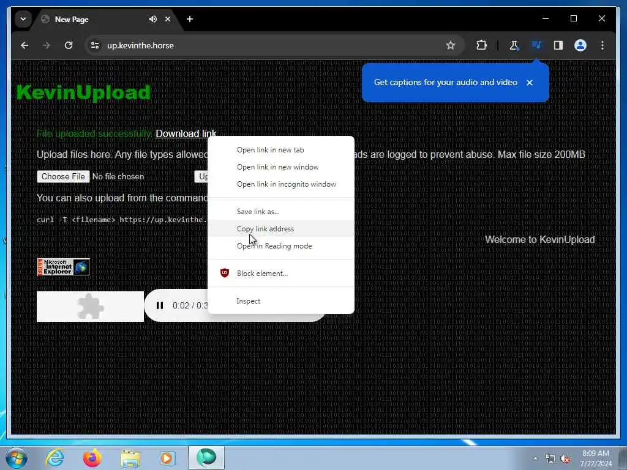The width and height of the screenshot is (627, 470).
Task: Click the muted volume tray icon
Action: click(565, 459)
